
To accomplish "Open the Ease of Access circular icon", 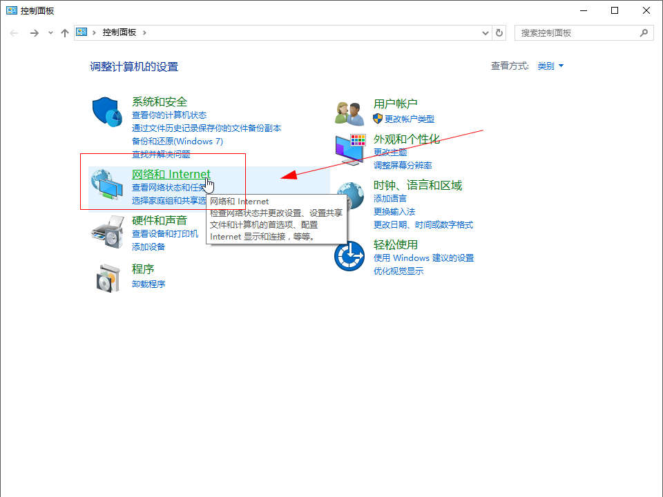I will [349, 255].
